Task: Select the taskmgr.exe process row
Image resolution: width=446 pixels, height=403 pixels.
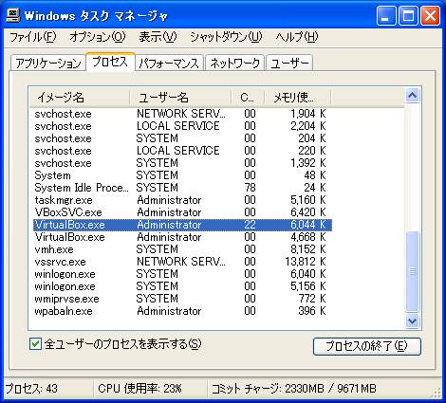Action: point(182,200)
